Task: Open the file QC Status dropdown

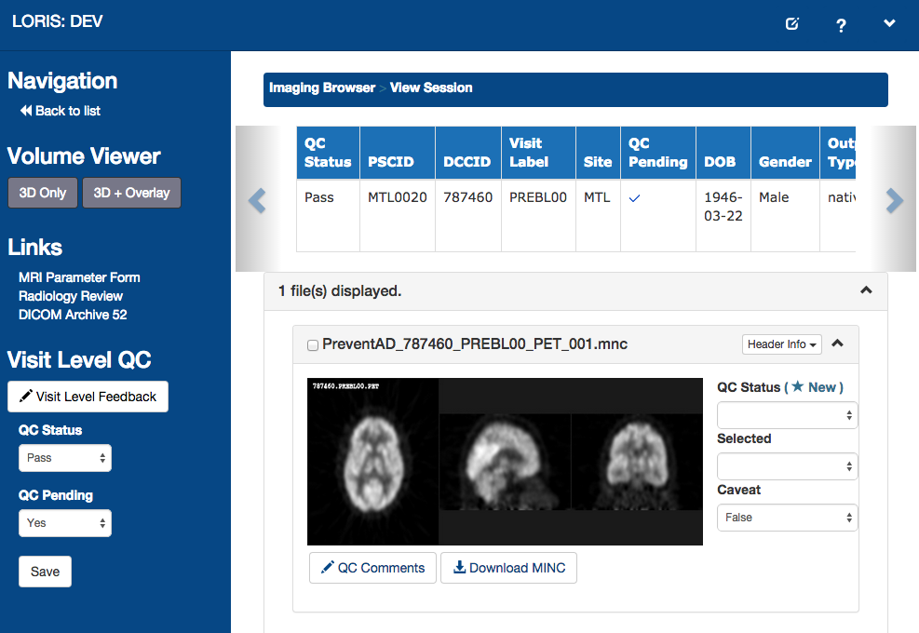Action: pyautogui.click(x=787, y=415)
